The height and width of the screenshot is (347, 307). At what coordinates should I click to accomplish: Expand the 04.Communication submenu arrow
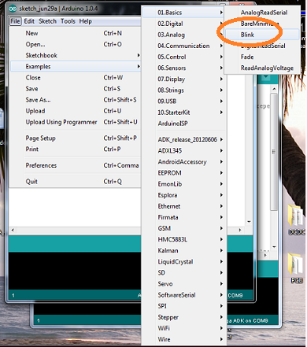pyautogui.click(x=221, y=46)
